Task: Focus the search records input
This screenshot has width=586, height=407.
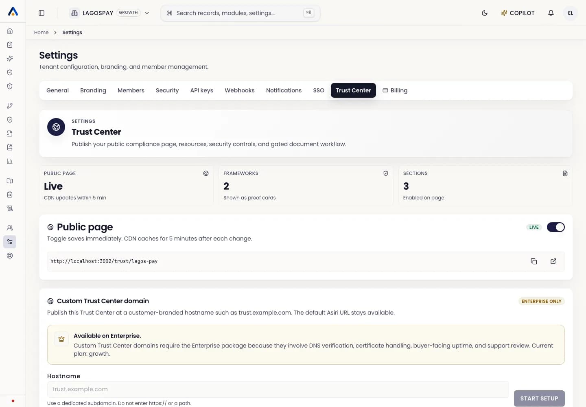Action: pyautogui.click(x=241, y=13)
